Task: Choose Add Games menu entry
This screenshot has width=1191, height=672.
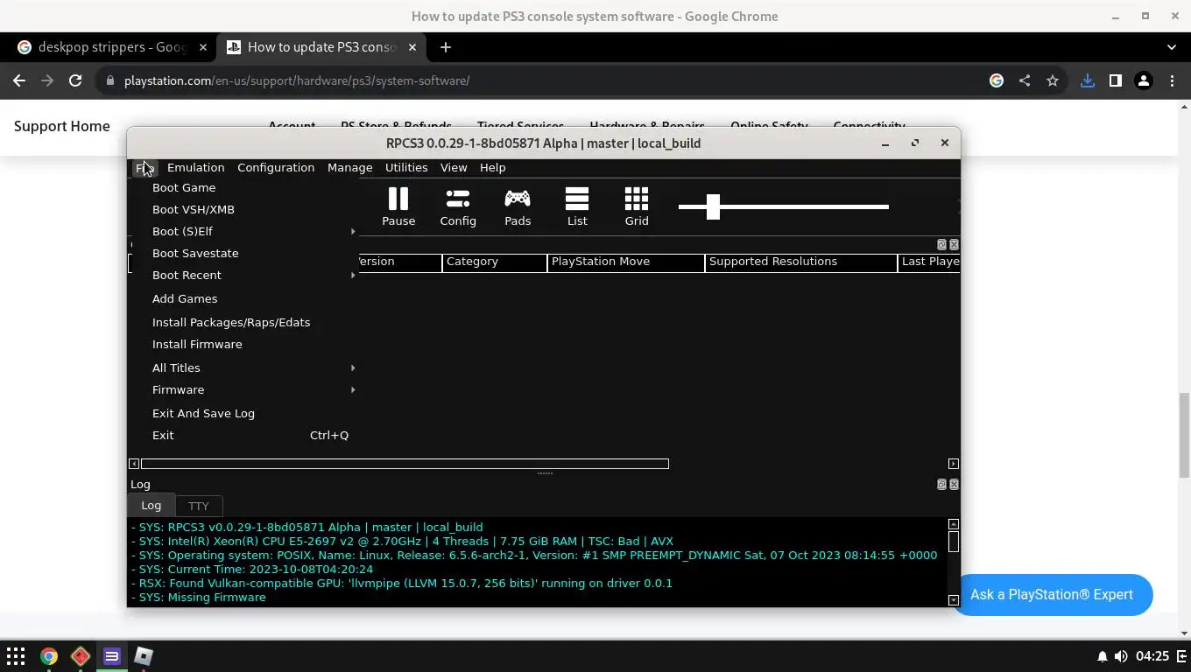Action: coord(243,298)
